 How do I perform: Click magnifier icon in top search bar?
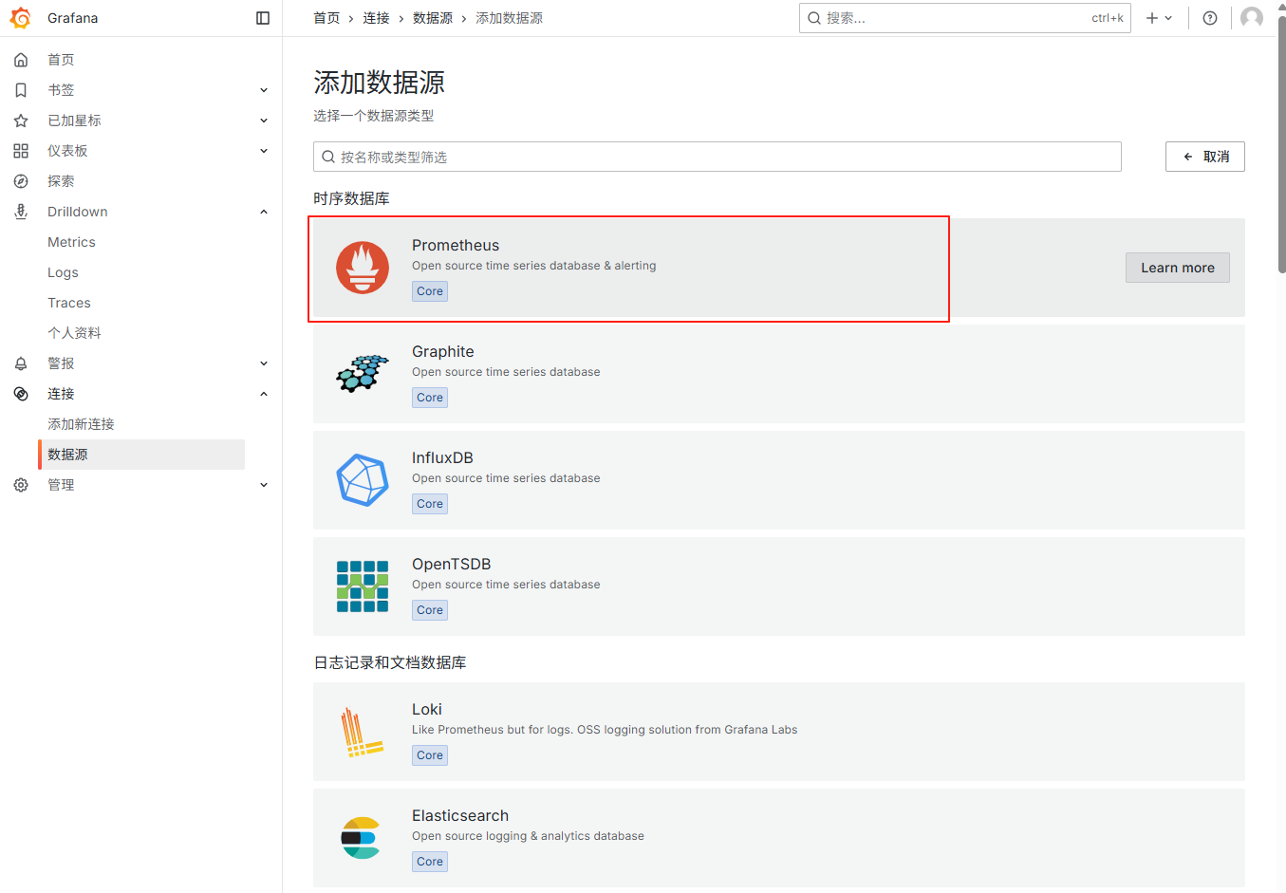point(814,18)
